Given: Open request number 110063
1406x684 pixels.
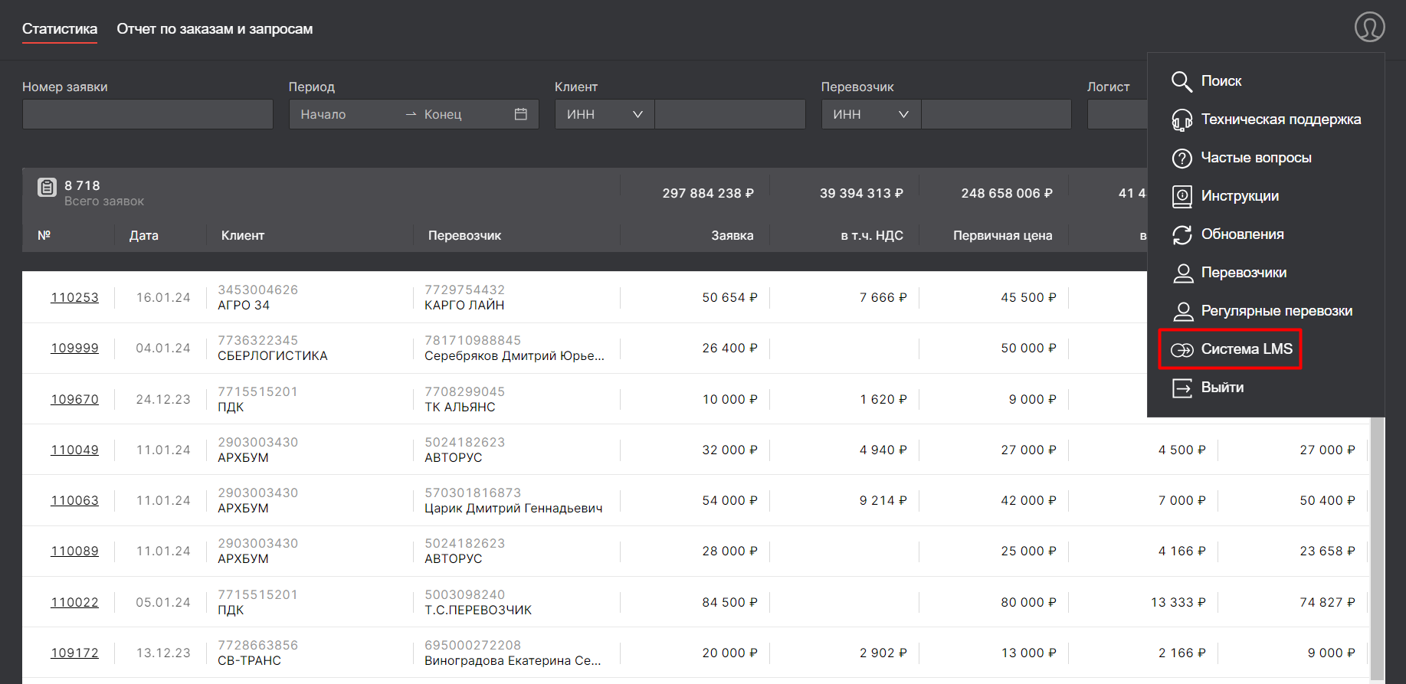Looking at the screenshot, I should click(x=74, y=500).
